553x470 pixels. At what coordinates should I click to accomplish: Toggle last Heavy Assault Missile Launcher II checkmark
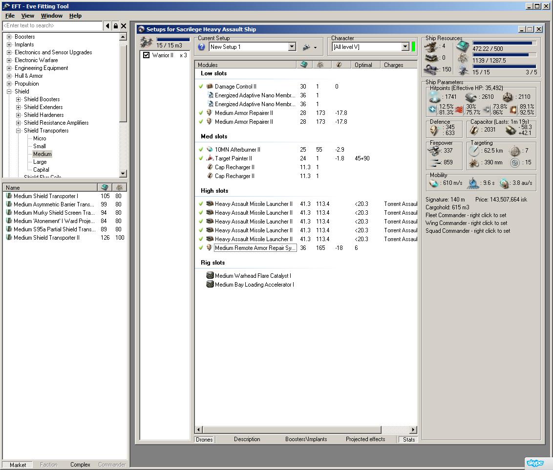pyautogui.click(x=201, y=239)
